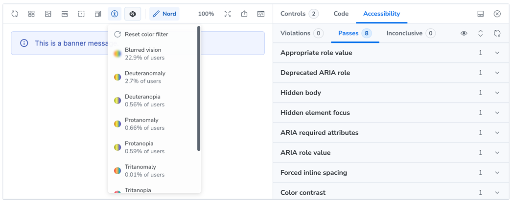
Task: Click 'Hidden element focus' rule text
Action: pos(315,113)
